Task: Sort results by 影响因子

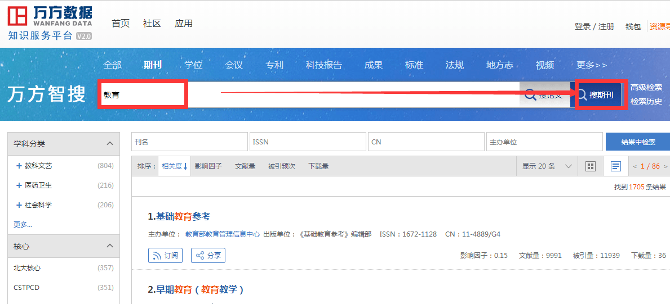Action: click(x=208, y=166)
